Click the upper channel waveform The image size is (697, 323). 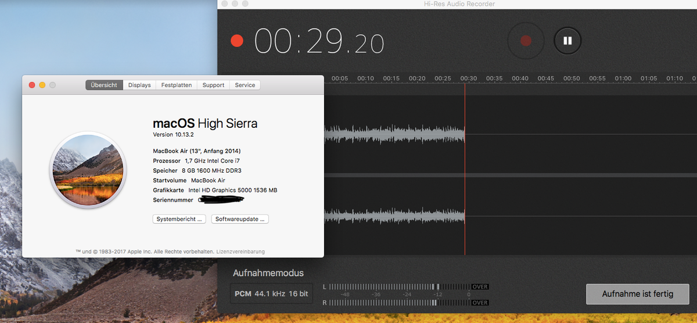coord(394,134)
